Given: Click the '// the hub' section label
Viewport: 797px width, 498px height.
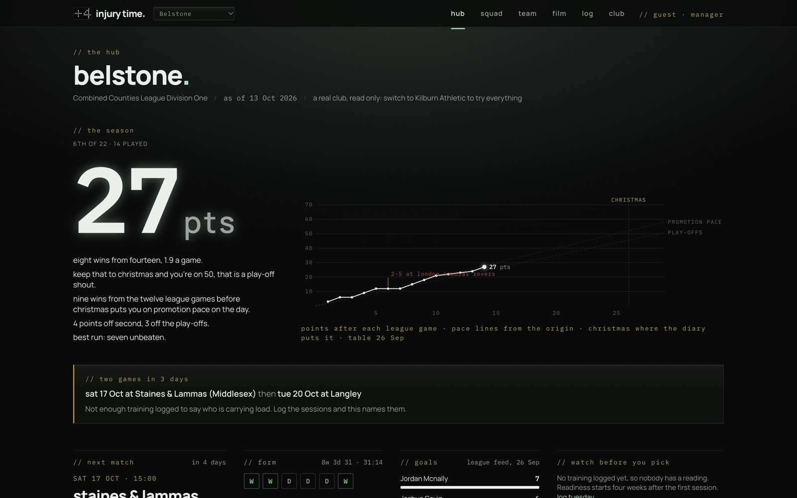Looking at the screenshot, I should point(97,52).
